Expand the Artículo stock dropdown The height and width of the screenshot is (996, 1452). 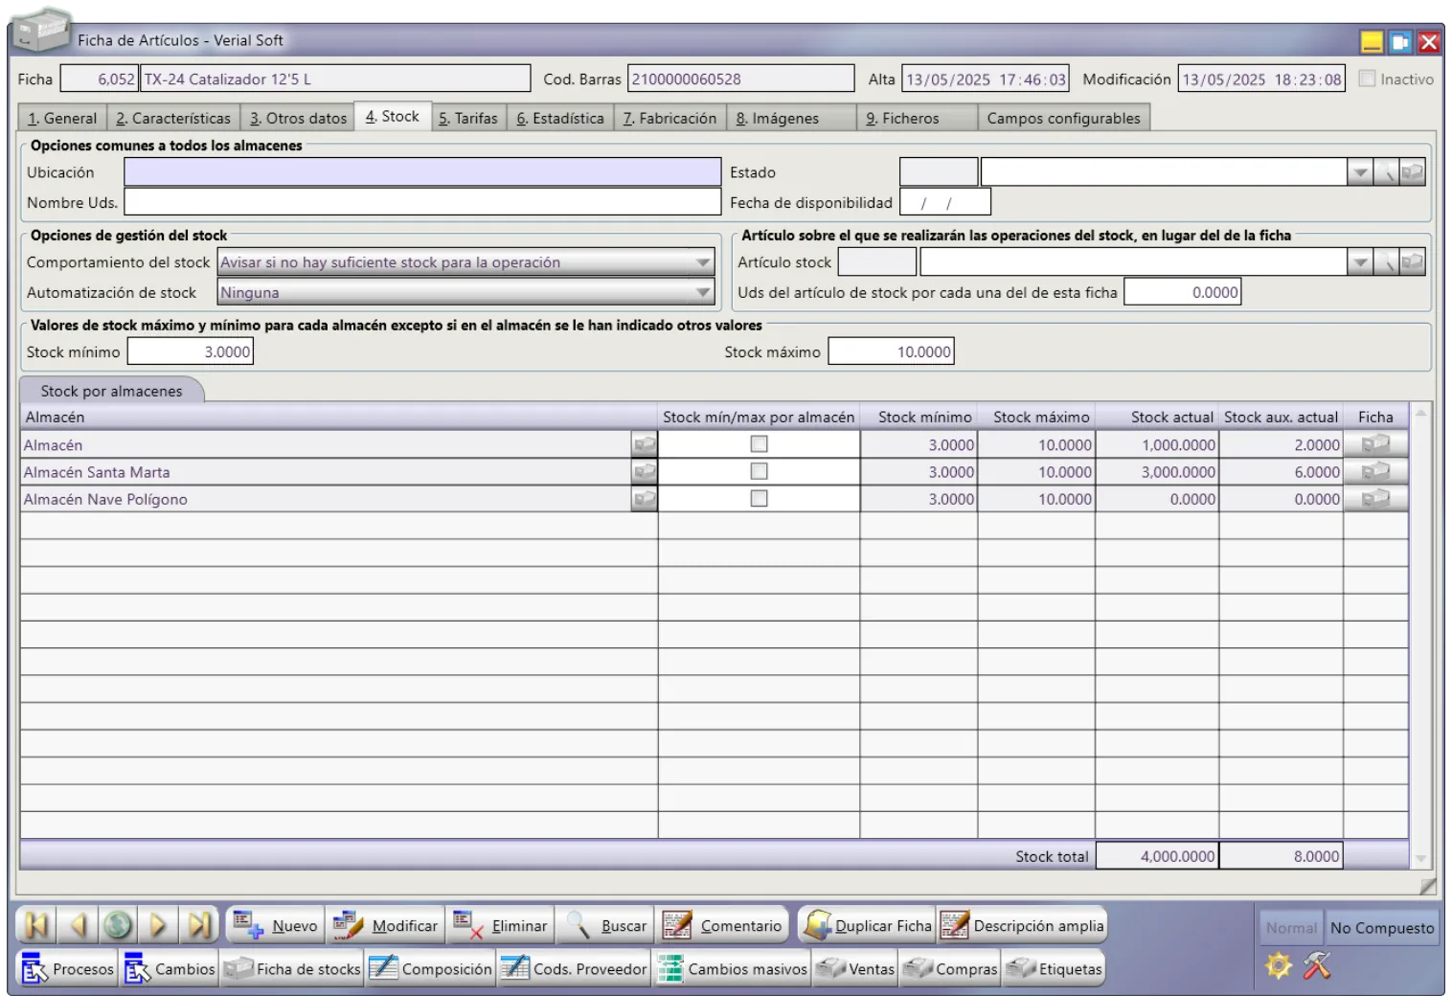1359,262
